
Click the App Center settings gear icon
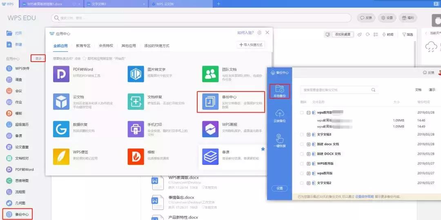point(259,33)
